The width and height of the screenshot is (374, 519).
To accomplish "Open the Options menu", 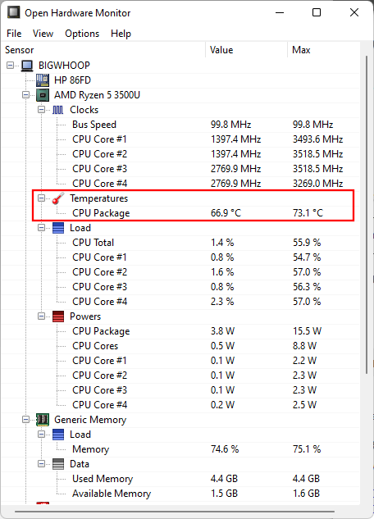I will pyautogui.click(x=82, y=34).
